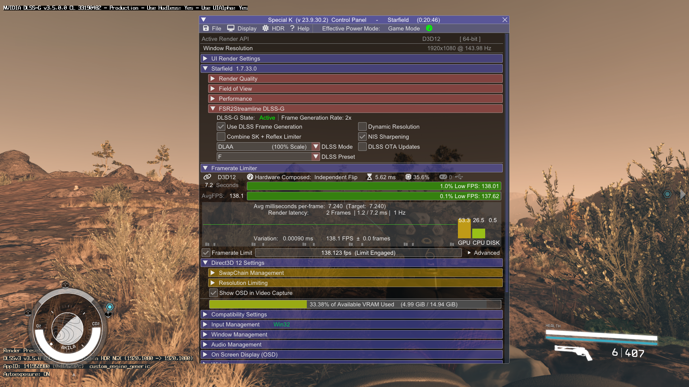
Task: Click the revolver weapon icon in HUD
Action: click(573, 353)
